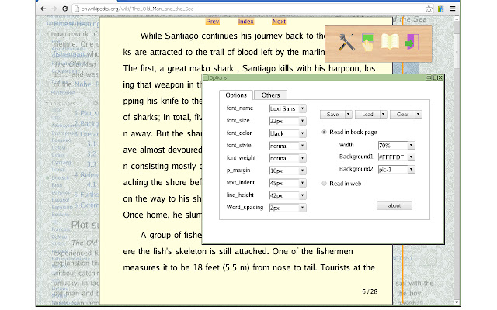Open the line_height dropdown arrow
This screenshot has width=497, height=310.
302,195
